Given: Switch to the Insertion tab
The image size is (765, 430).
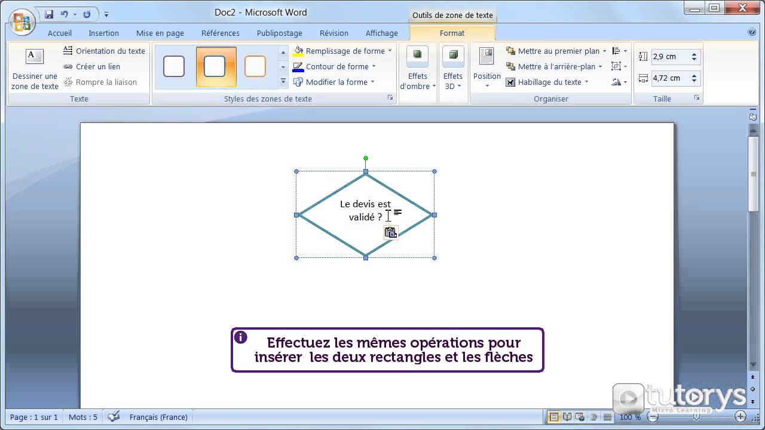Looking at the screenshot, I should tap(104, 33).
